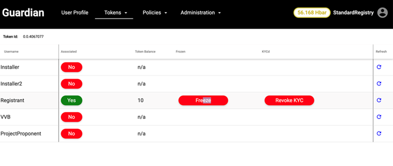This screenshot has width=393, height=166.
Task: Expand the Policies dropdown menu
Action: click(x=155, y=13)
